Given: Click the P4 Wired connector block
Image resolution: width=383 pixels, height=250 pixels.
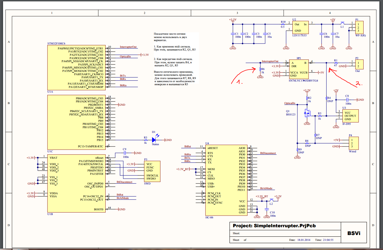Looking at the screenshot, I should point(354,143).
